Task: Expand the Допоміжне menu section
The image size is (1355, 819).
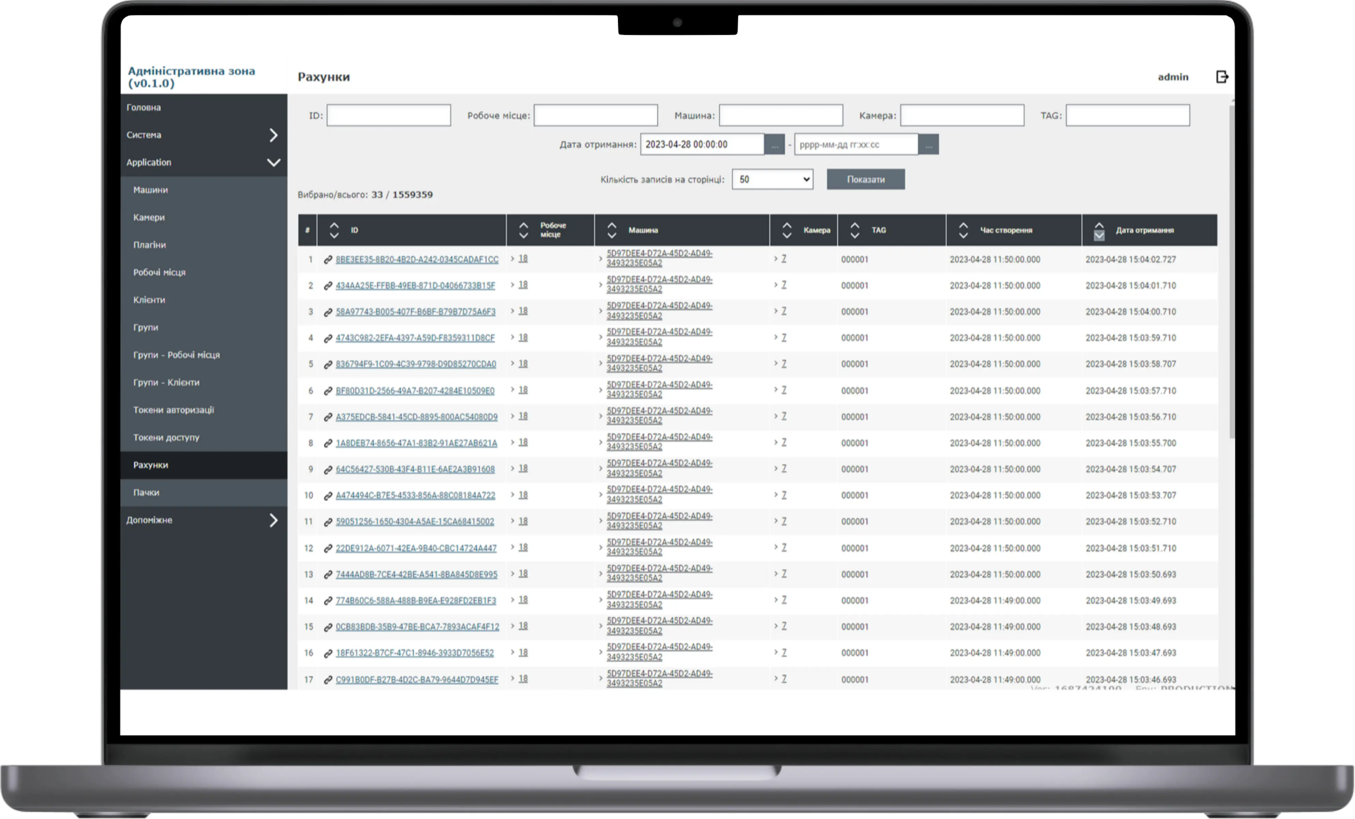Action: click(x=273, y=520)
